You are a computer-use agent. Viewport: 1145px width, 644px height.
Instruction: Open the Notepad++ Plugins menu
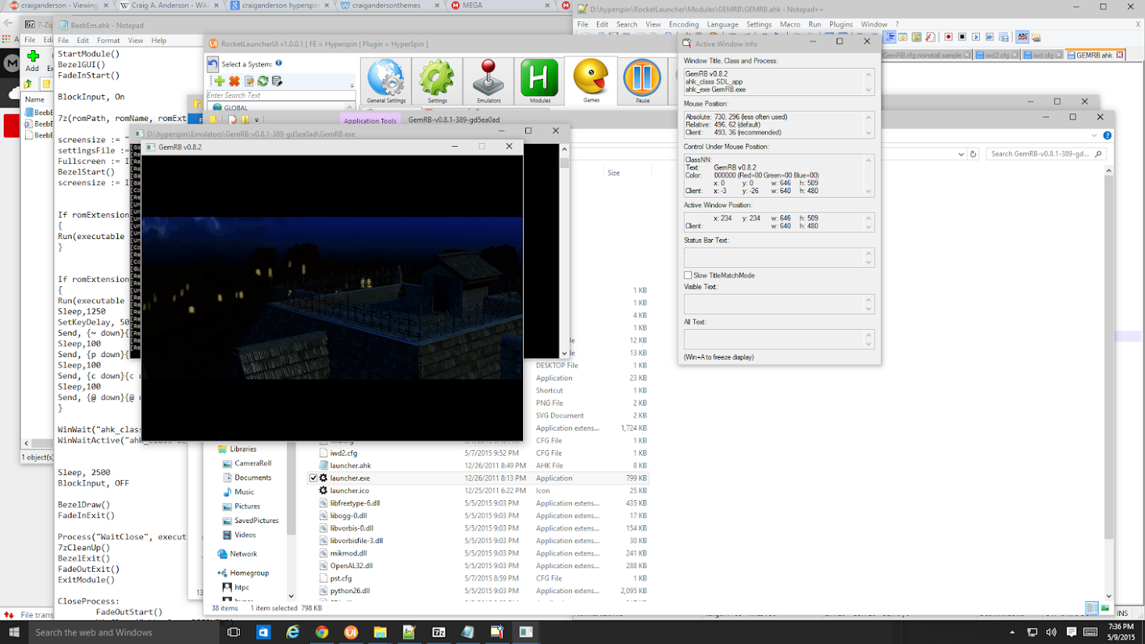(x=840, y=24)
